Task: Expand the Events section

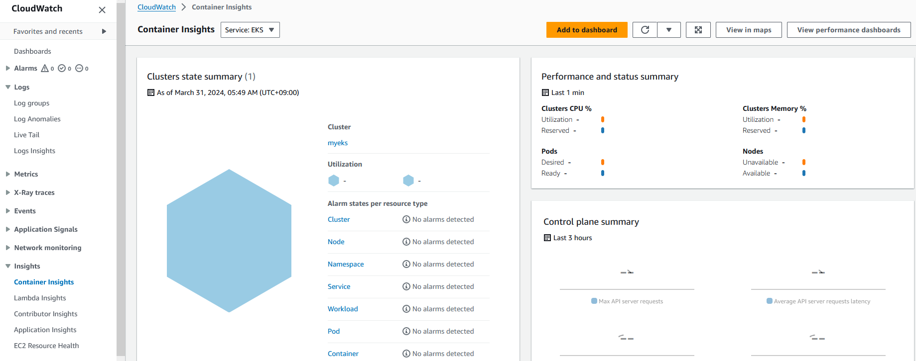Action: coord(8,211)
